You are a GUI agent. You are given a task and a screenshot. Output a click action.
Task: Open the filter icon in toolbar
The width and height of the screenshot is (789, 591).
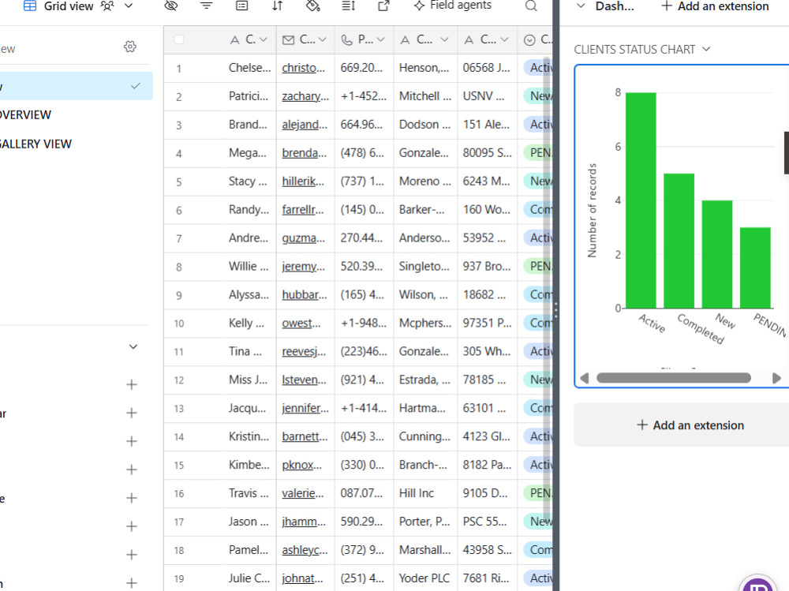tap(206, 6)
